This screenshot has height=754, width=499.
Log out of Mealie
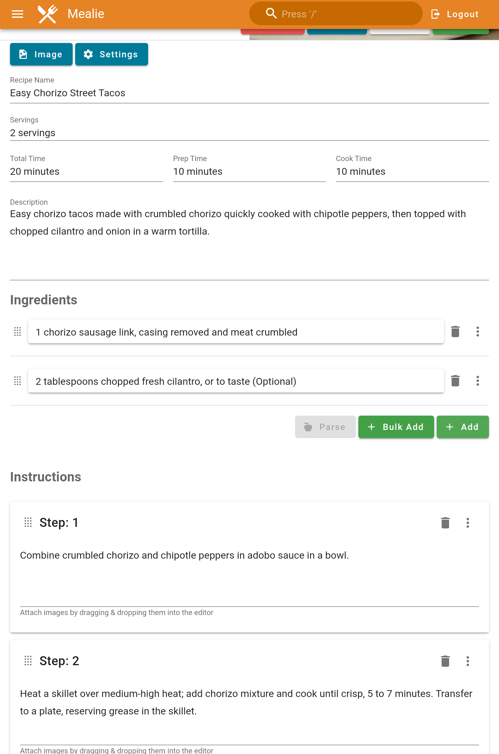point(455,14)
